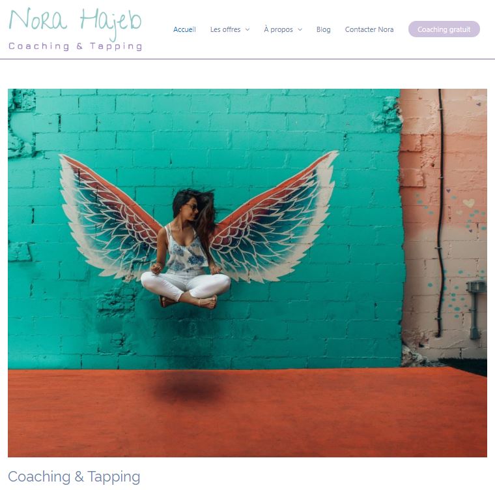Click the Nora Hajeb handwritten logo

tap(75, 22)
